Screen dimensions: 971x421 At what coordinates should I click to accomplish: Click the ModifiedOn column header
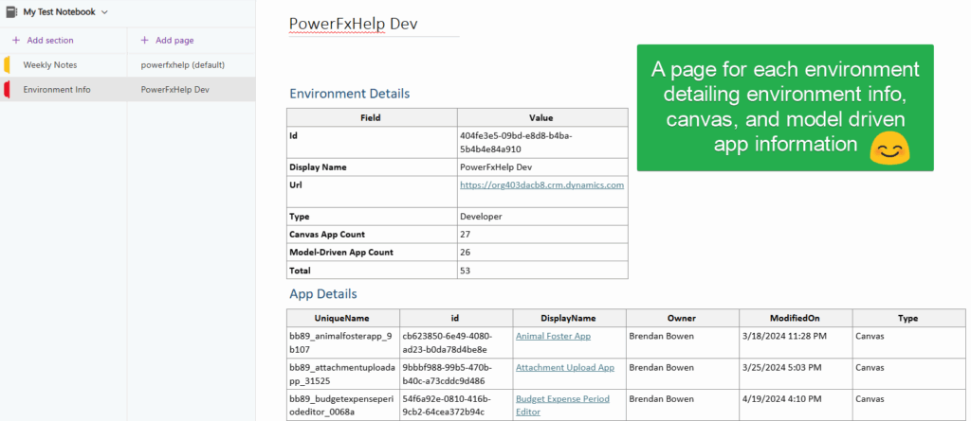(x=796, y=319)
